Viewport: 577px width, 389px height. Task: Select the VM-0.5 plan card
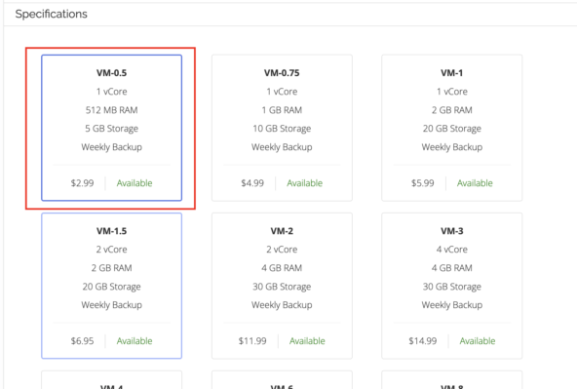(x=111, y=128)
